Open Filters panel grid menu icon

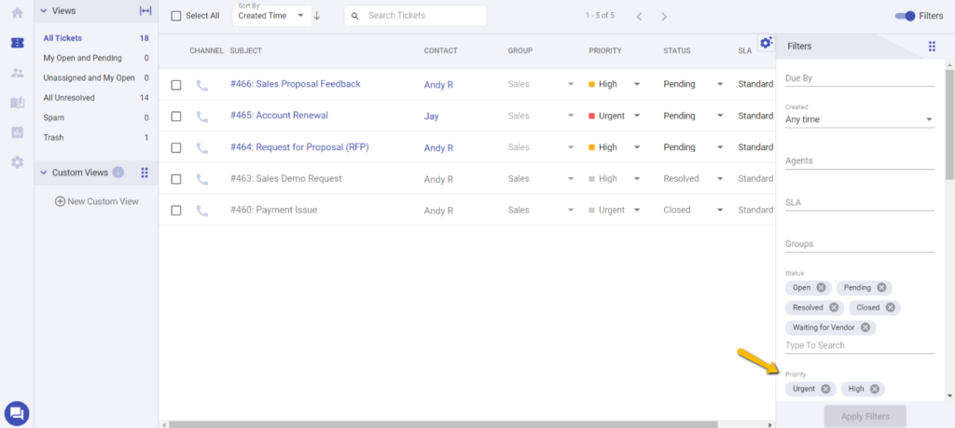tap(932, 47)
